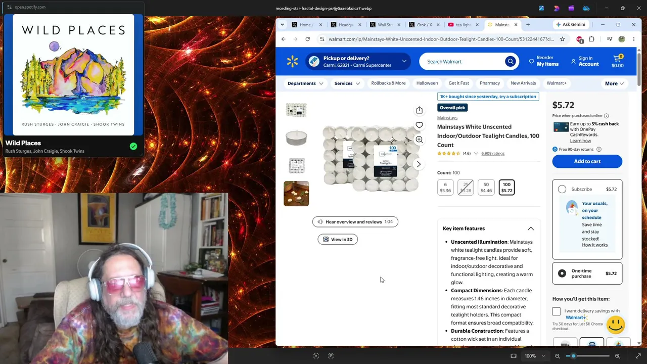
Task: Click info icon next to Free 90-day returns
Action: click(598, 149)
